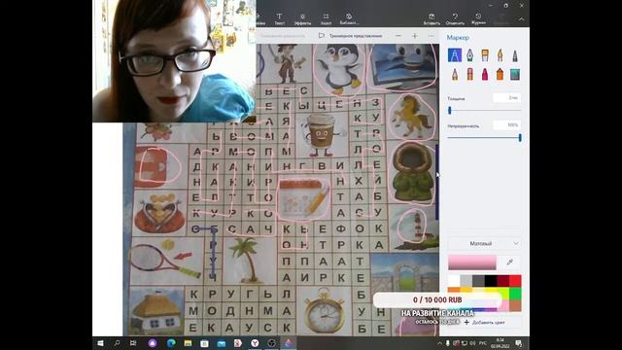Screen dimensions: 622x350
Task: Click the thickness value field
Action: coord(506,97)
